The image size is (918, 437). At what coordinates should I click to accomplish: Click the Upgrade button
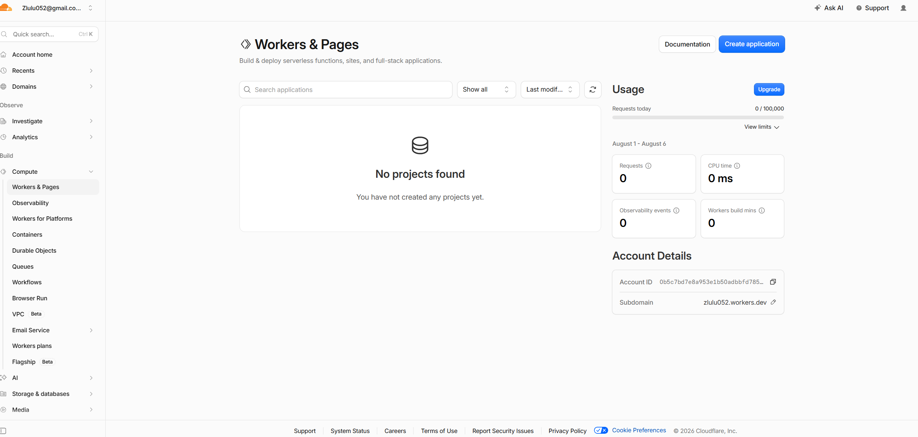pyautogui.click(x=769, y=89)
